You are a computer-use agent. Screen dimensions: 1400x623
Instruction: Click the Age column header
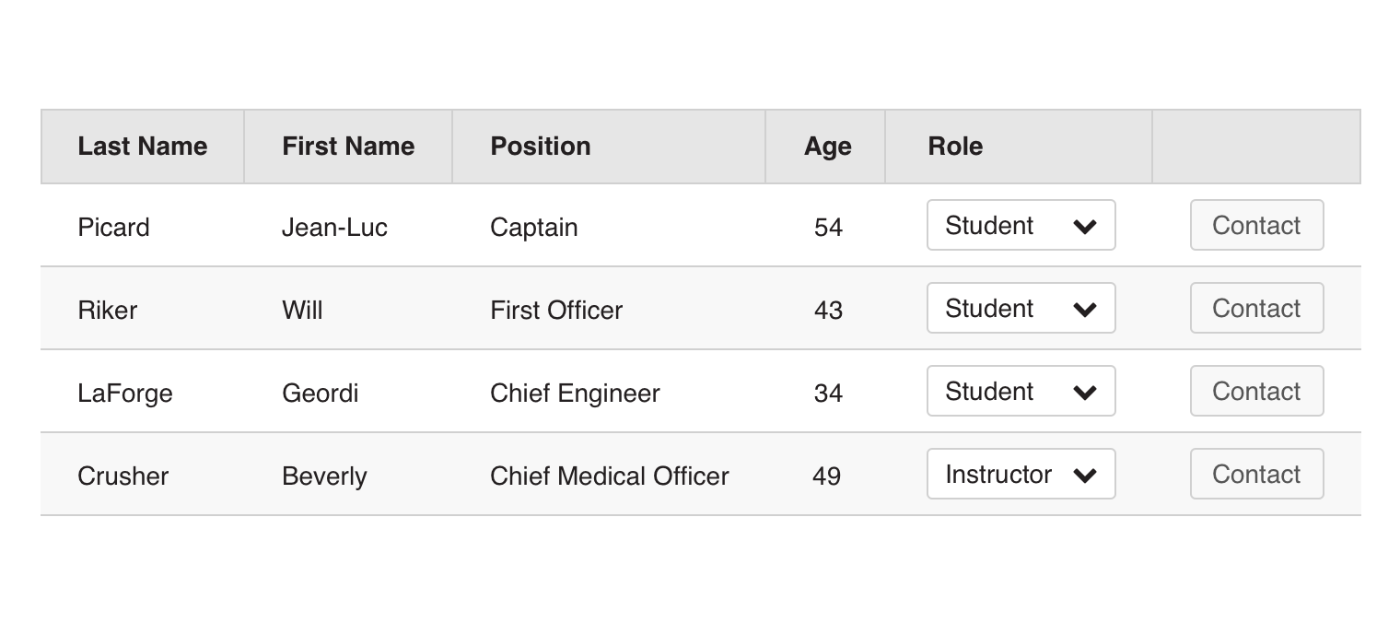tap(827, 147)
